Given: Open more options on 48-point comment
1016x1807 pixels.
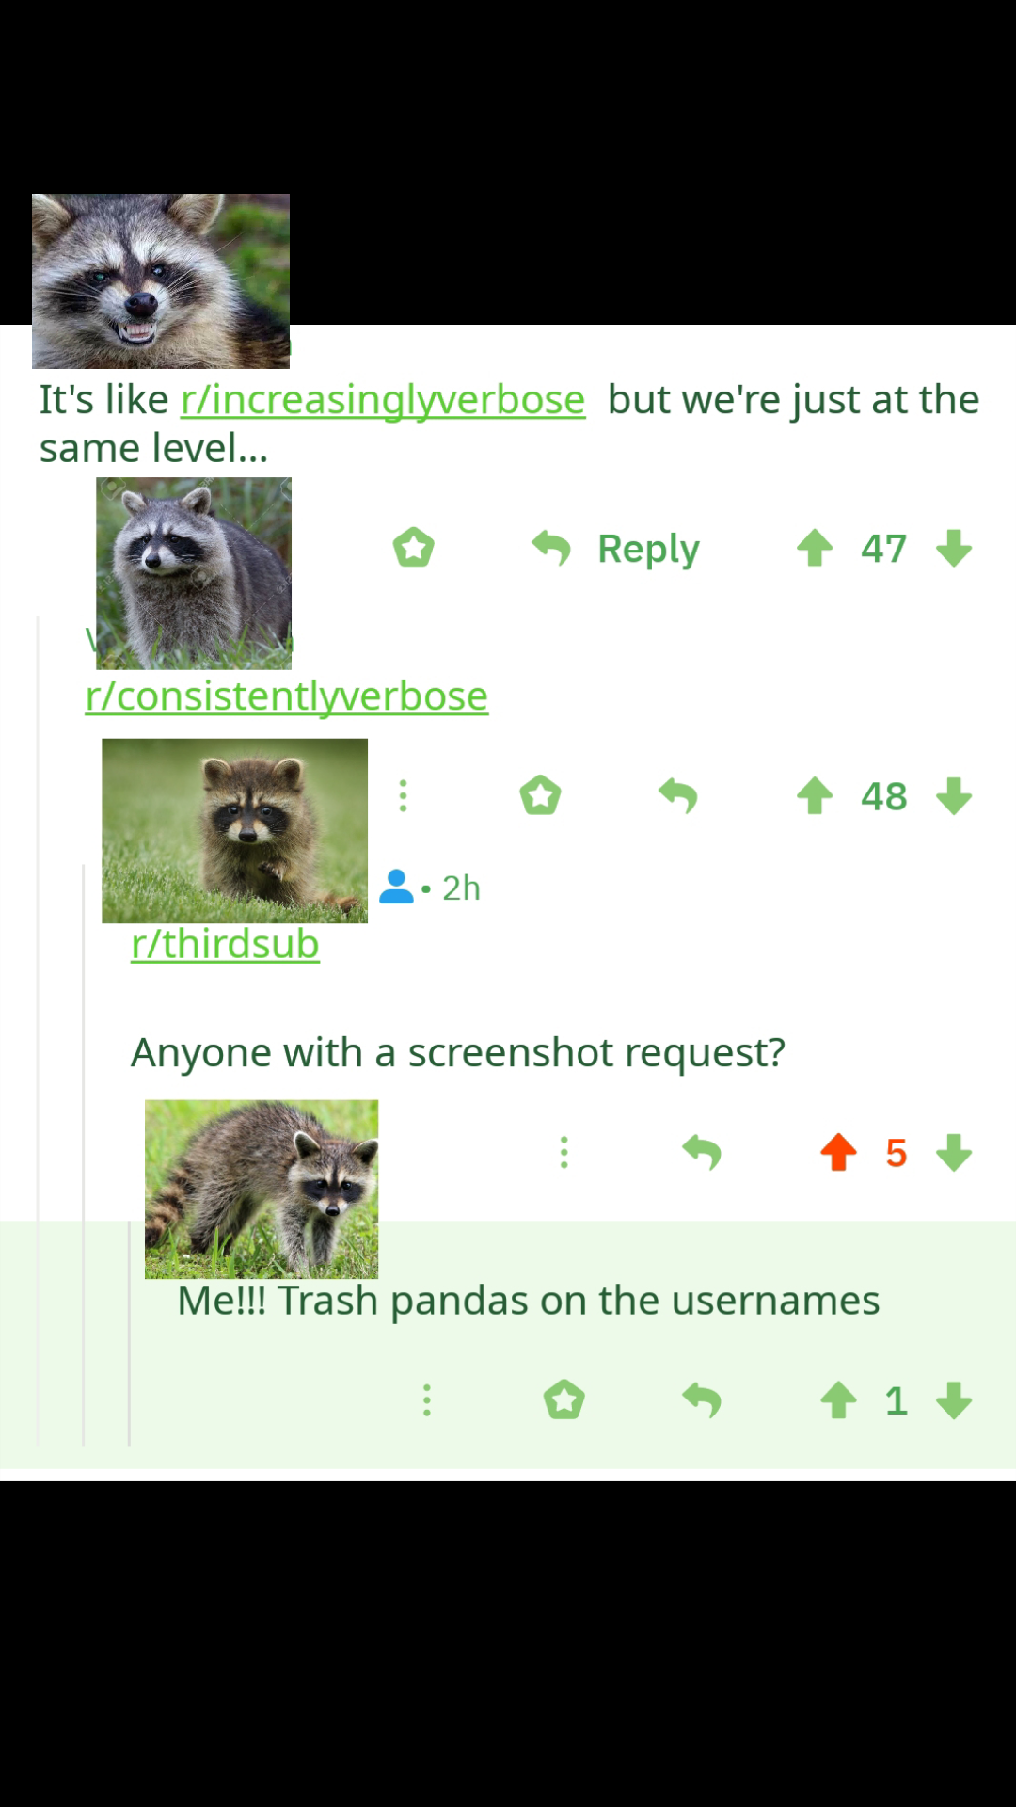Looking at the screenshot, I should (404, 796).
